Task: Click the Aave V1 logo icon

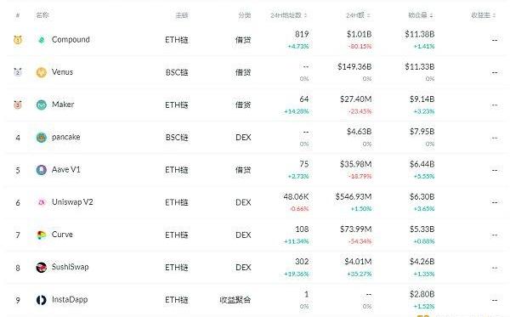Action: pyautogui.click(x=42, y=170)
